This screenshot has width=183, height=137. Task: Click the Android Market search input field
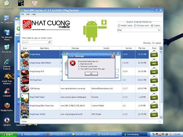(x=137, y=30)
